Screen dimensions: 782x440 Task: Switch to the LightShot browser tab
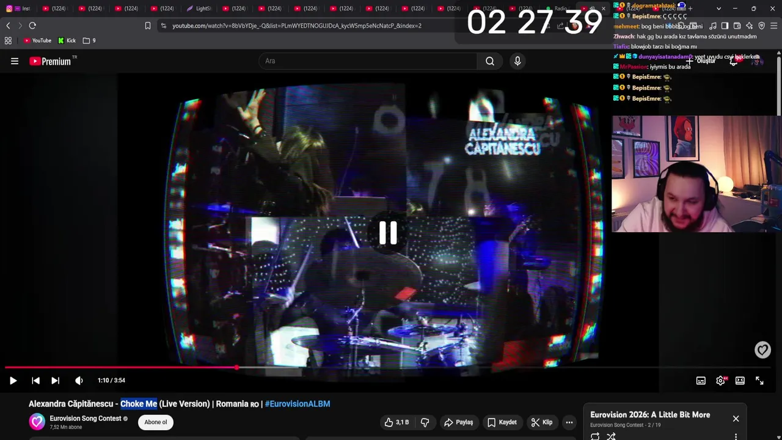pos(199,9)
